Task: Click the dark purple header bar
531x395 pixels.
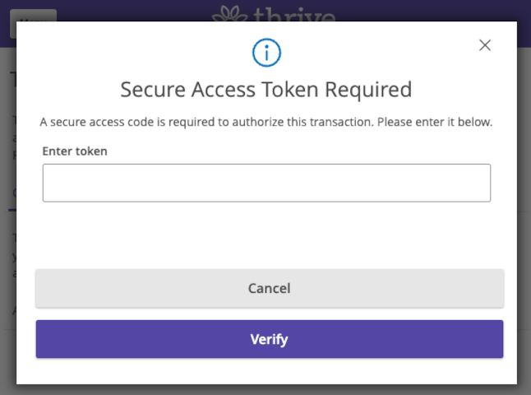Action: pos(423,10)
